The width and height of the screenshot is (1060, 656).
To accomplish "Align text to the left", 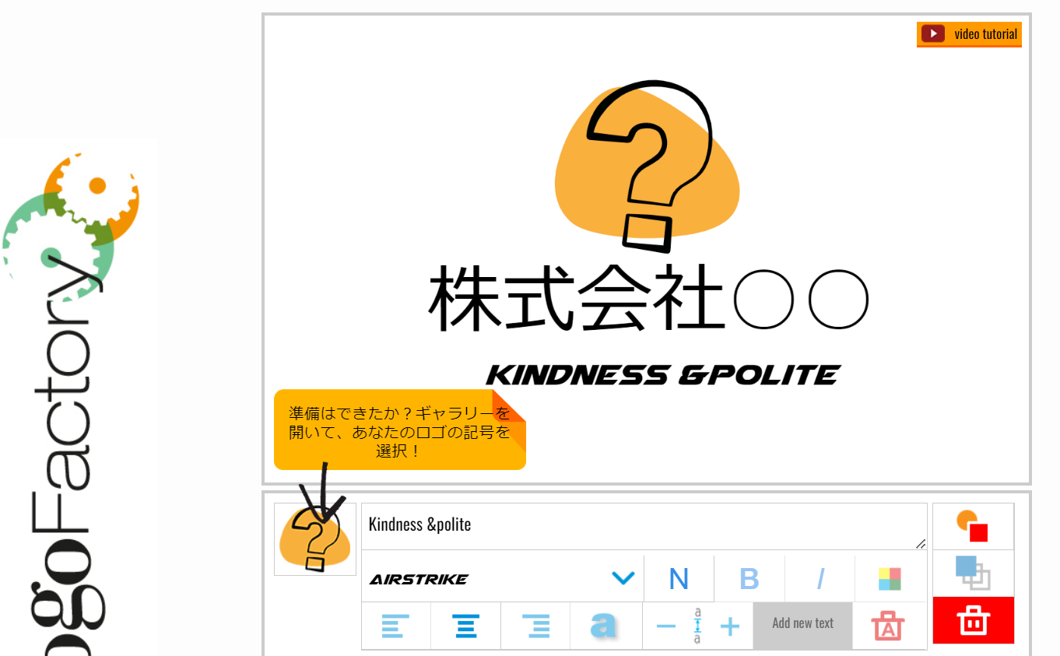I will [x=395, y=626].
